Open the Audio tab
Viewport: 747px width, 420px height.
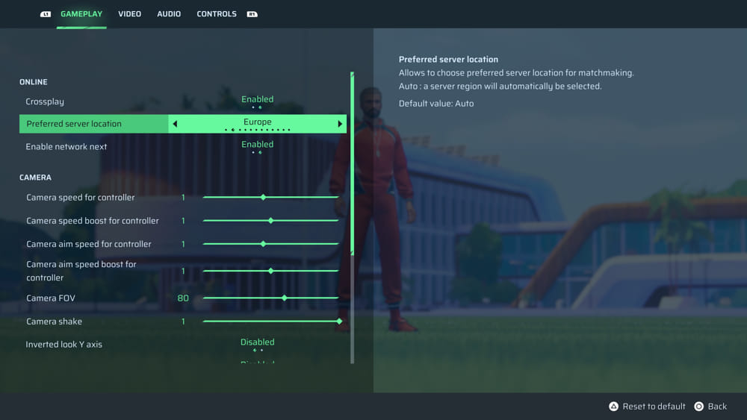(169, 14)
